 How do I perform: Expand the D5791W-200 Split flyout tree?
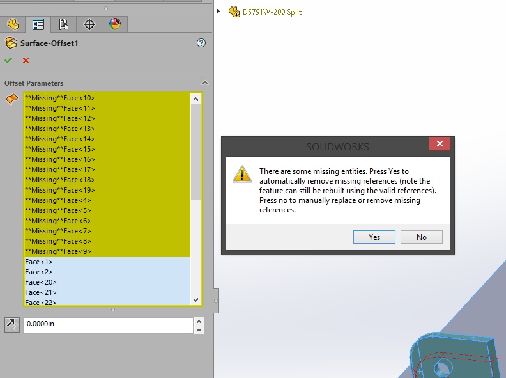[x=218, y=12]
